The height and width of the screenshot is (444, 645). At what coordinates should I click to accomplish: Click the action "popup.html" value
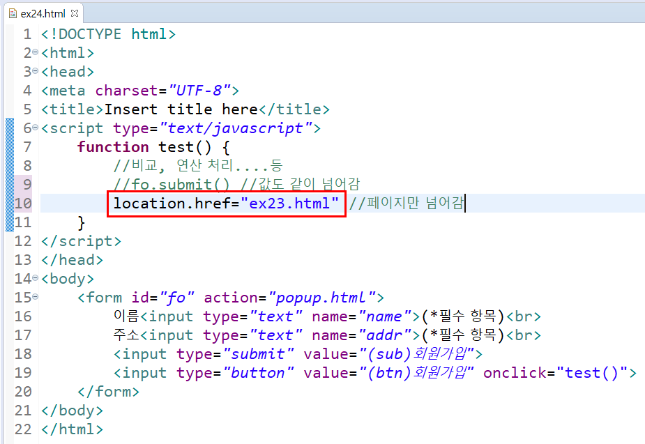pos(321,298)
